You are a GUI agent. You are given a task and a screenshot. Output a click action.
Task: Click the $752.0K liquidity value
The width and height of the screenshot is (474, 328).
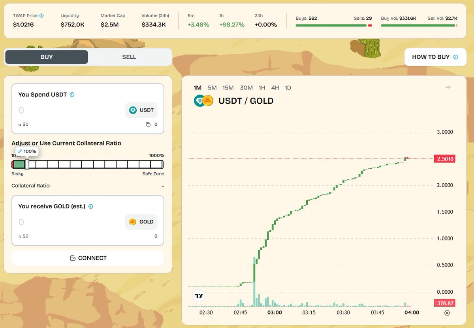(72, 25)
